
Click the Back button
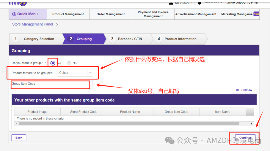(x=19, y=138)
